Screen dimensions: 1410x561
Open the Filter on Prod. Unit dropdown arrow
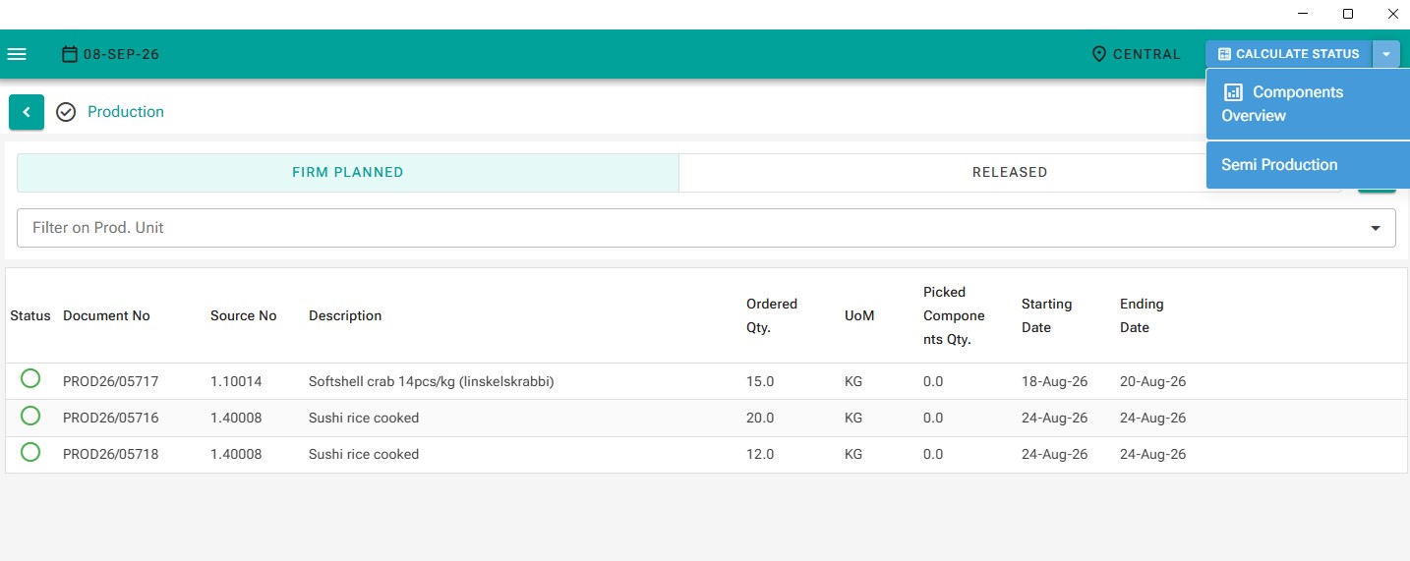coord(1376,228)
